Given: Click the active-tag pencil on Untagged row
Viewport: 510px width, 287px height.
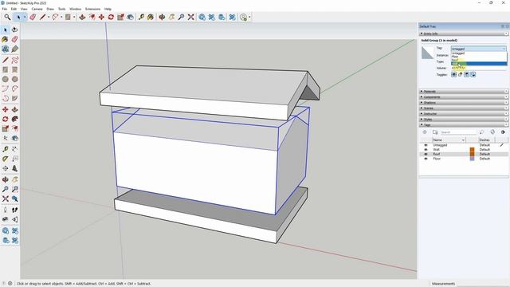Looking at the screenshot, I should click(502, 145).
